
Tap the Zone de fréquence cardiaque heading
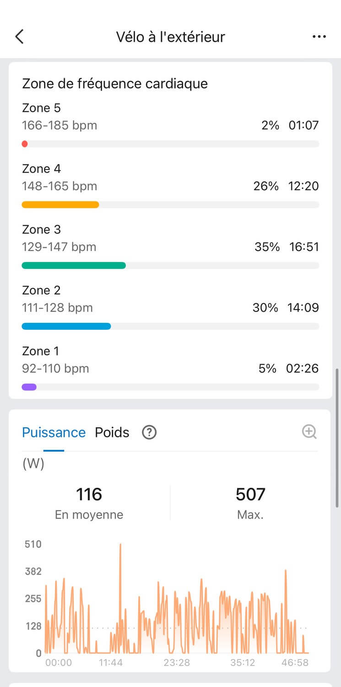click(x=115, y=84)
